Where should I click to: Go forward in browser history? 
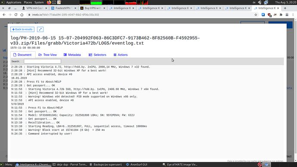pyautogui.click(x=10, y=15)
